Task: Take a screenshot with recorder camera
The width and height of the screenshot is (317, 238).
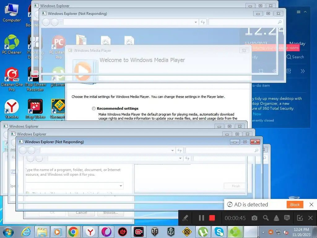Action: (254, 218)
